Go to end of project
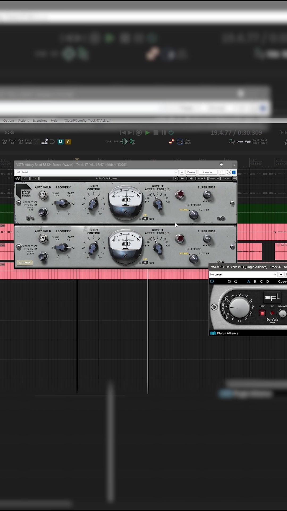This screenshot has height=511, width=287. [x=130, y=133]
